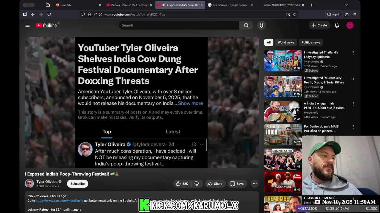This screenshot has height=213, width=380.
Task: Switch to Cartola - Preciso Me Encontrar tab
Action: (129, 5)
